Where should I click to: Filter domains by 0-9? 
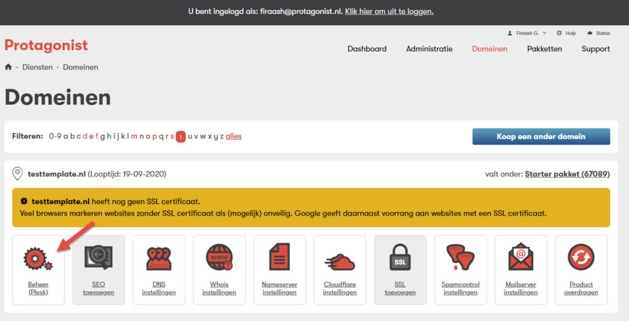tap(55, 137)
